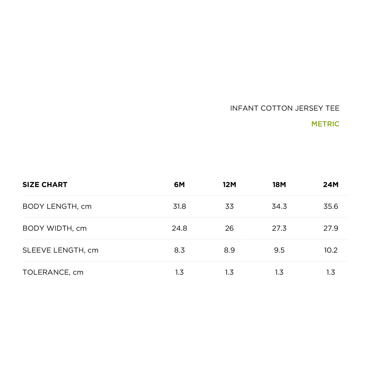Screen dimensions: 371x371
Task: Select the green METRIC label
Action: pyautogui.click(x=325, y=124)
